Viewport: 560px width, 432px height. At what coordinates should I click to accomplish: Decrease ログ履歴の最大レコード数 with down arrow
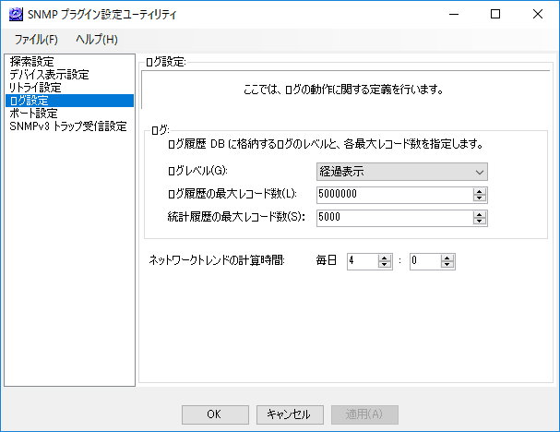480,198
